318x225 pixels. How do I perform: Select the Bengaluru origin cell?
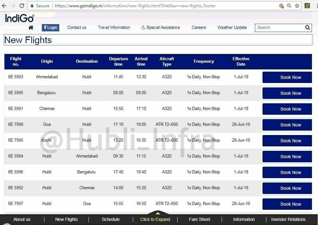click(x=46, y=93)
